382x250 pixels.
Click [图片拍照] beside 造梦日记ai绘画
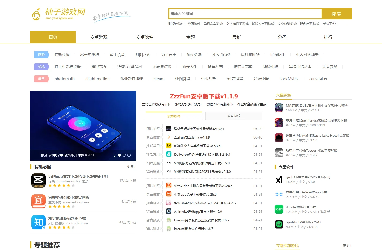tap(153, 129)
